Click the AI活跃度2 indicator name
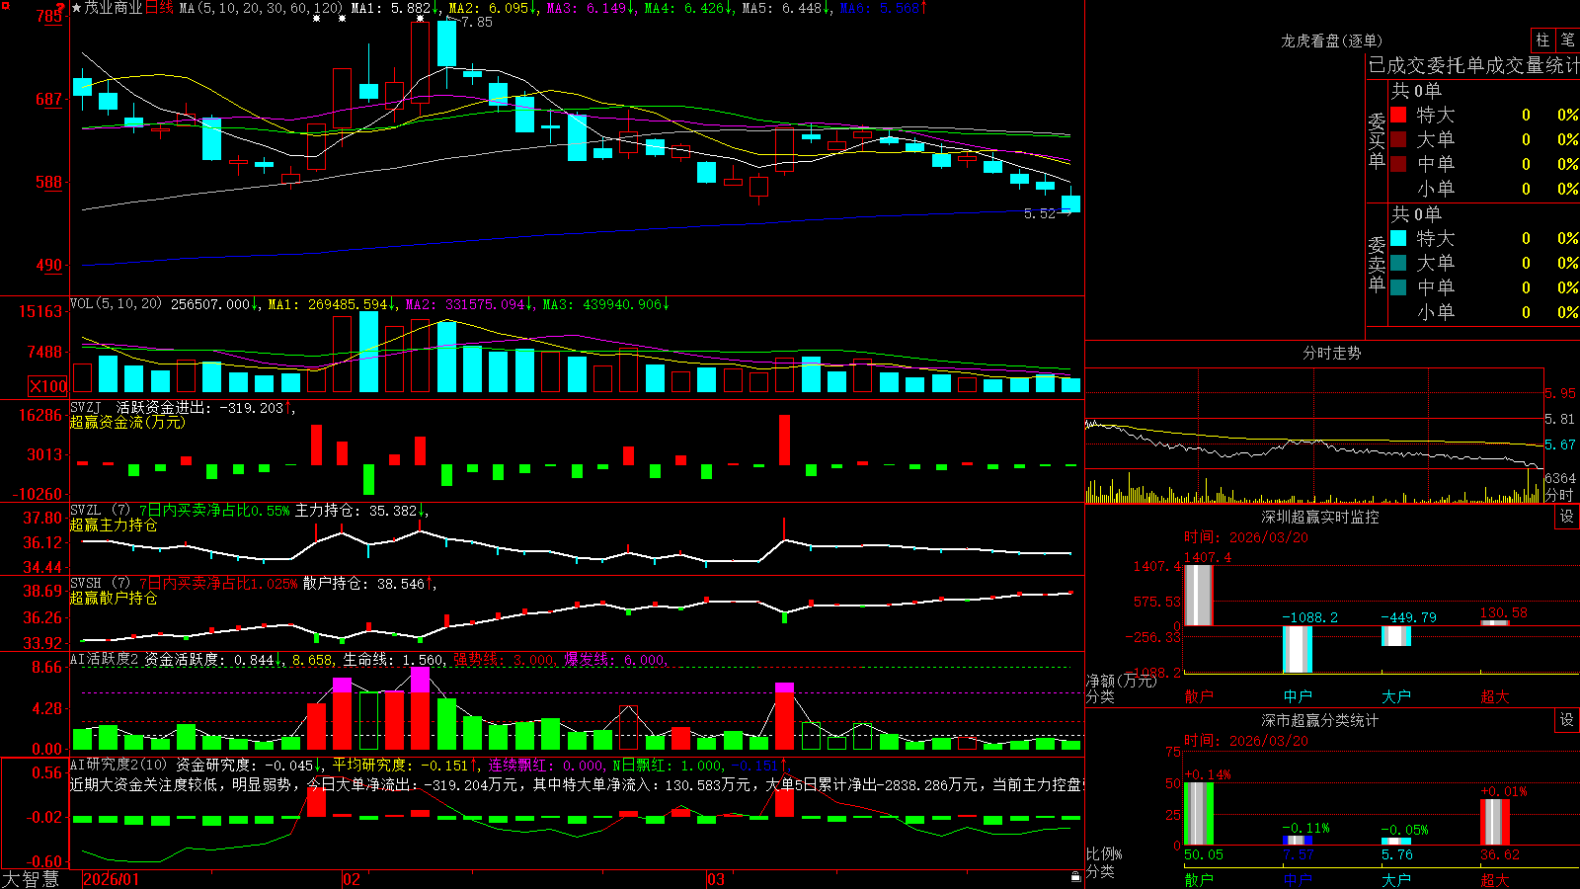The image size is (1580, 889). (105, 659)
